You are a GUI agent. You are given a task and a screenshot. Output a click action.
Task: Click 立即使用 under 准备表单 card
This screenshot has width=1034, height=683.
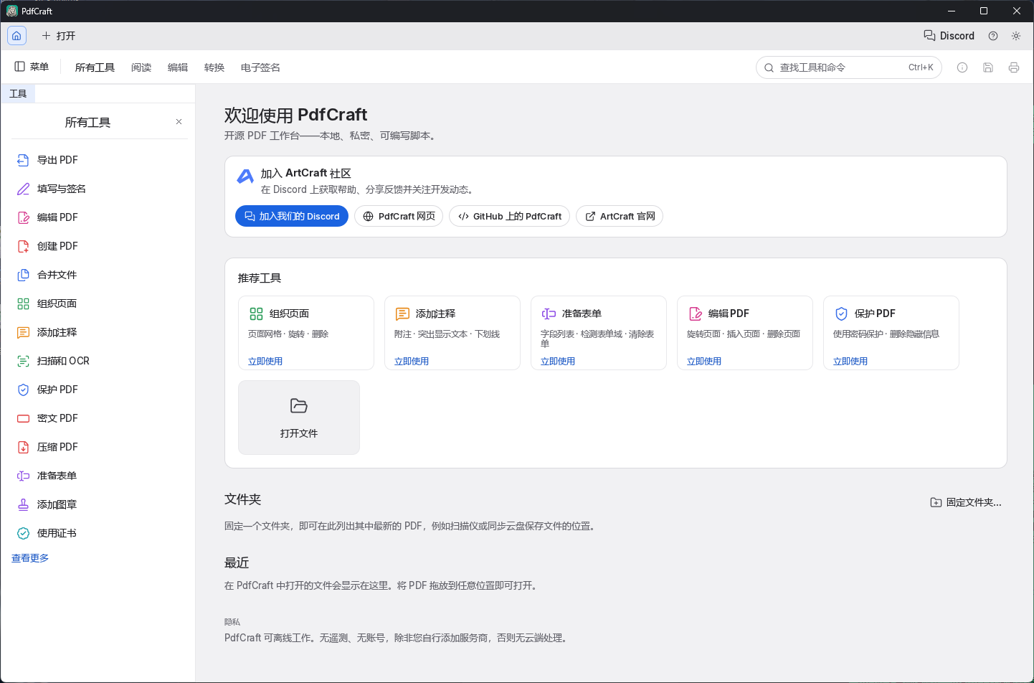(x=558, y=362)
